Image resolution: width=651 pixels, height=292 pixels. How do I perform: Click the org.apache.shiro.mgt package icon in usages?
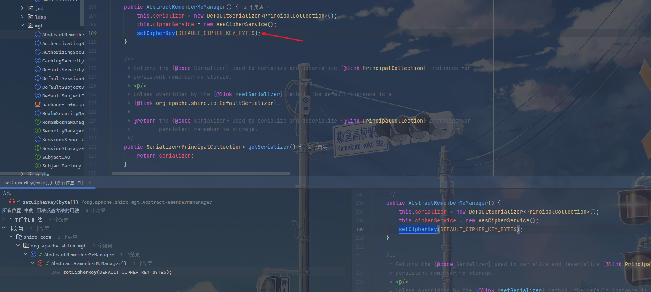(26, 246)
